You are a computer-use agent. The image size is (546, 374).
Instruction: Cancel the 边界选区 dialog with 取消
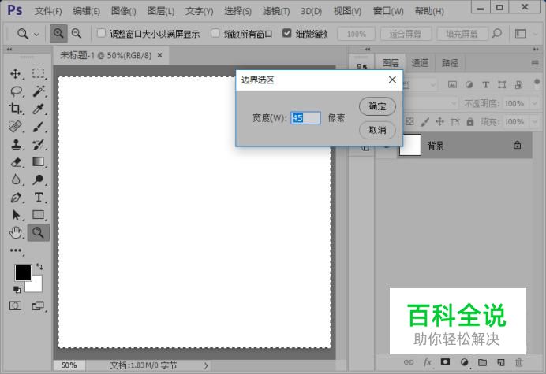377,131
